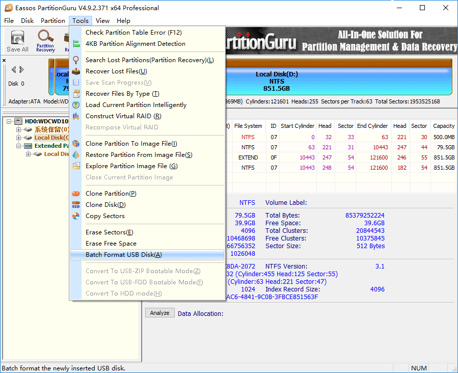Choose Check Partition Table Error (F12)
458x373 pixels.
[147, 33]
